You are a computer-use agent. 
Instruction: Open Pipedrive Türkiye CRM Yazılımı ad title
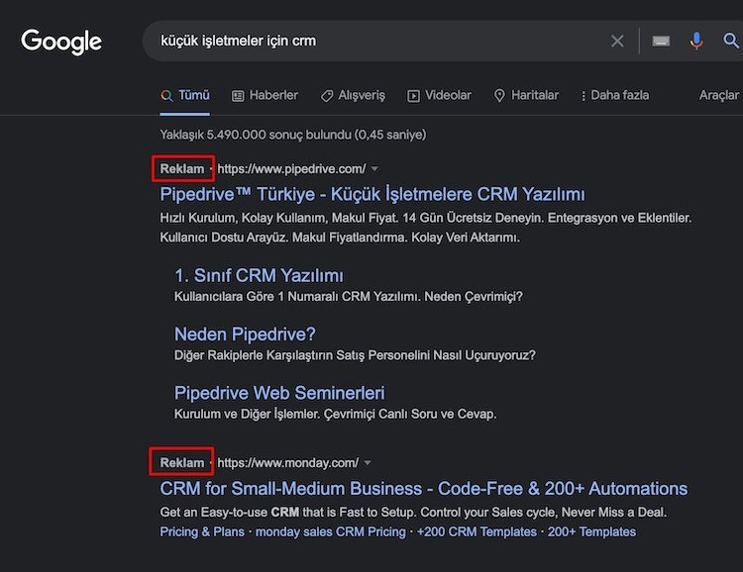click(372, 194)
